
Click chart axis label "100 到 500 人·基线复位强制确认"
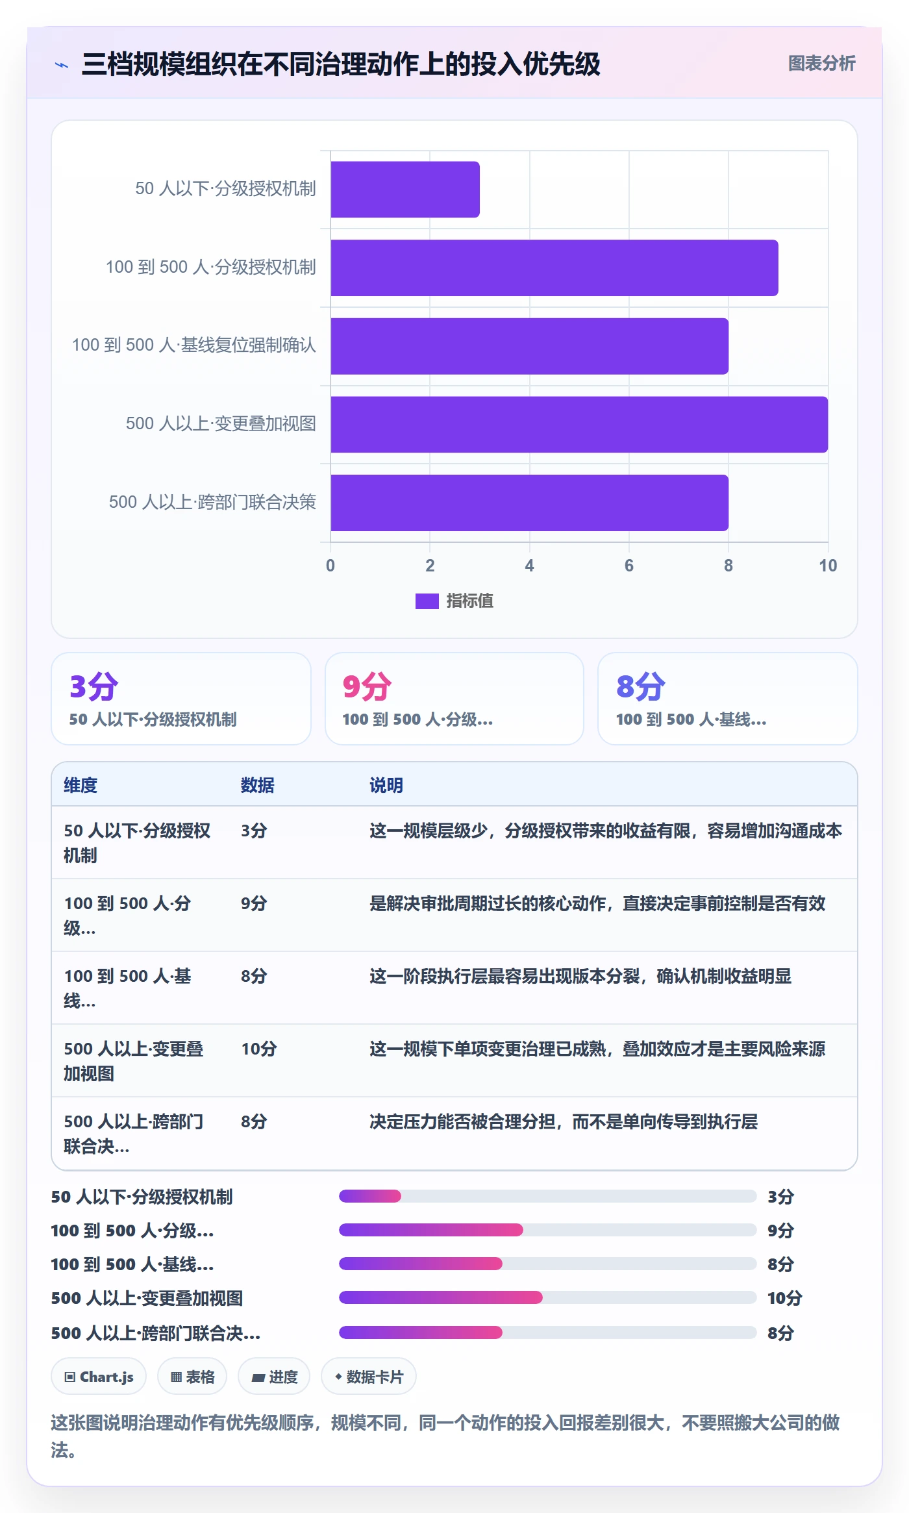pos(193,345)
